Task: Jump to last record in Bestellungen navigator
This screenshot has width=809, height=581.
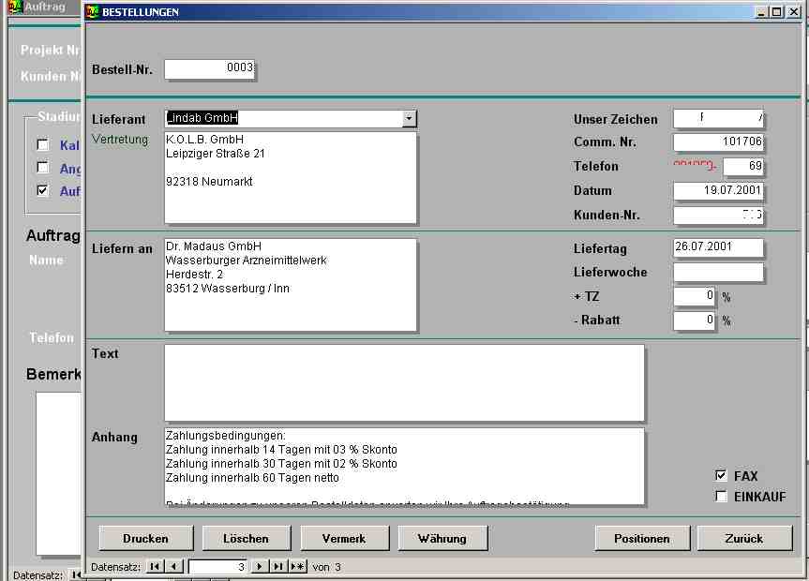Action: click(x=277, y=567)
